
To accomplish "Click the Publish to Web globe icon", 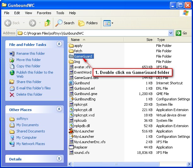I will coord(12,73).
